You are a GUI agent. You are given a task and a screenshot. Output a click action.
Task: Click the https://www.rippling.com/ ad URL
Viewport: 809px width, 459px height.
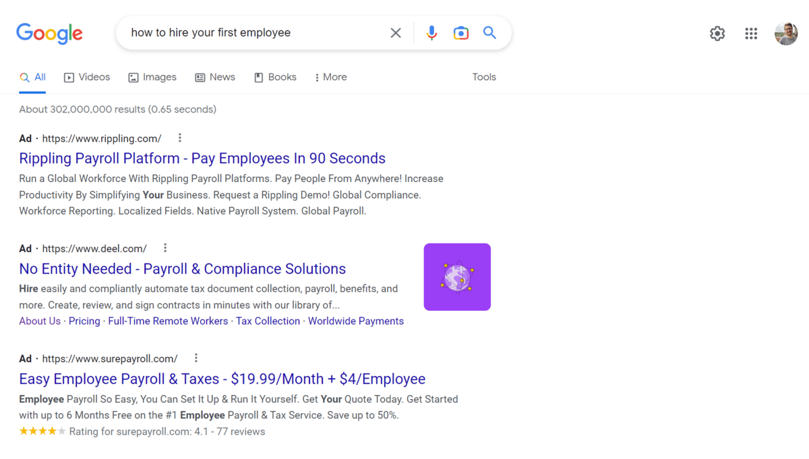(x=102, y=139)
